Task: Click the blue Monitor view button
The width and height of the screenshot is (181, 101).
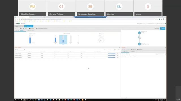Action: 163,29
